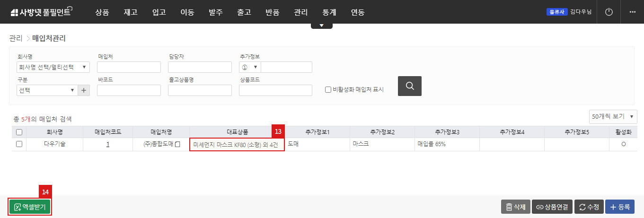This screenshot has height=218, width=644.
Task: Open the 추가정보 number dropdown
Action: point(249,67)
